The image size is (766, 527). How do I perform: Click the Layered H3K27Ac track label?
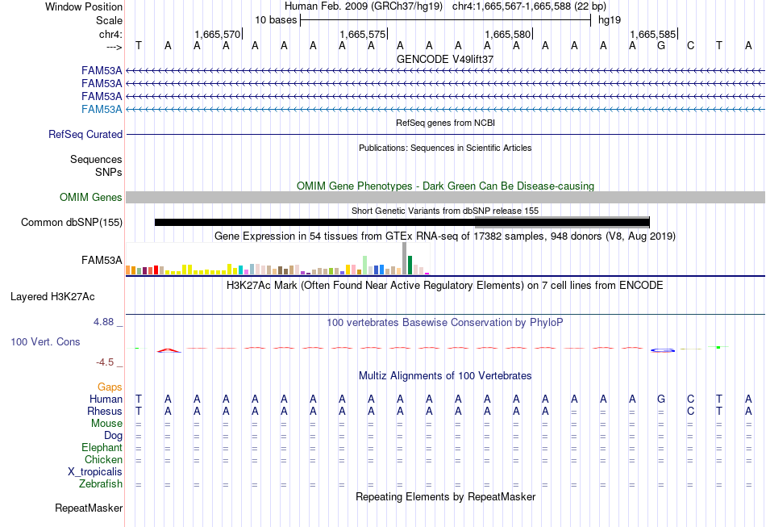(52, 297)
